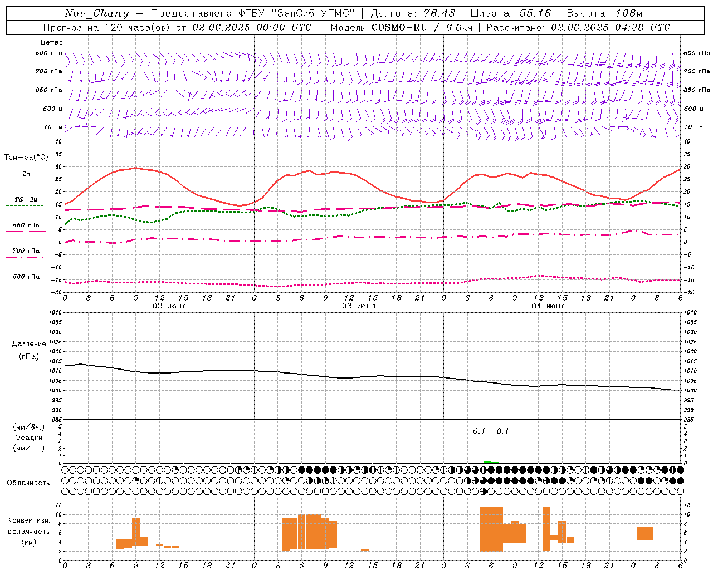Viewport: 713px width, 570px height.
Task: Click the 'Осадки' precipitation label
Action: [29, 438]
